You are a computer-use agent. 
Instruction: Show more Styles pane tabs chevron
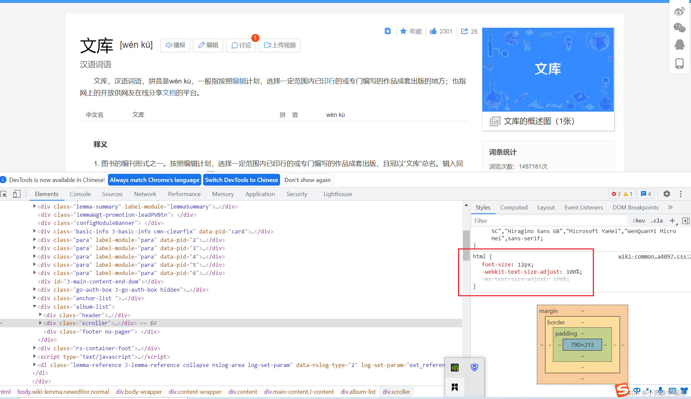pos(670,207)
